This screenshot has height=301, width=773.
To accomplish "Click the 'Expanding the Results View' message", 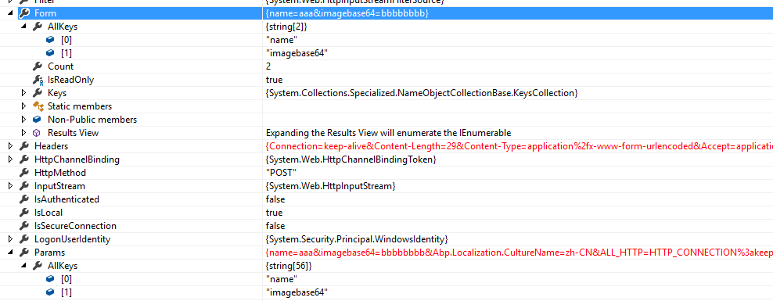I will point(388,133).
